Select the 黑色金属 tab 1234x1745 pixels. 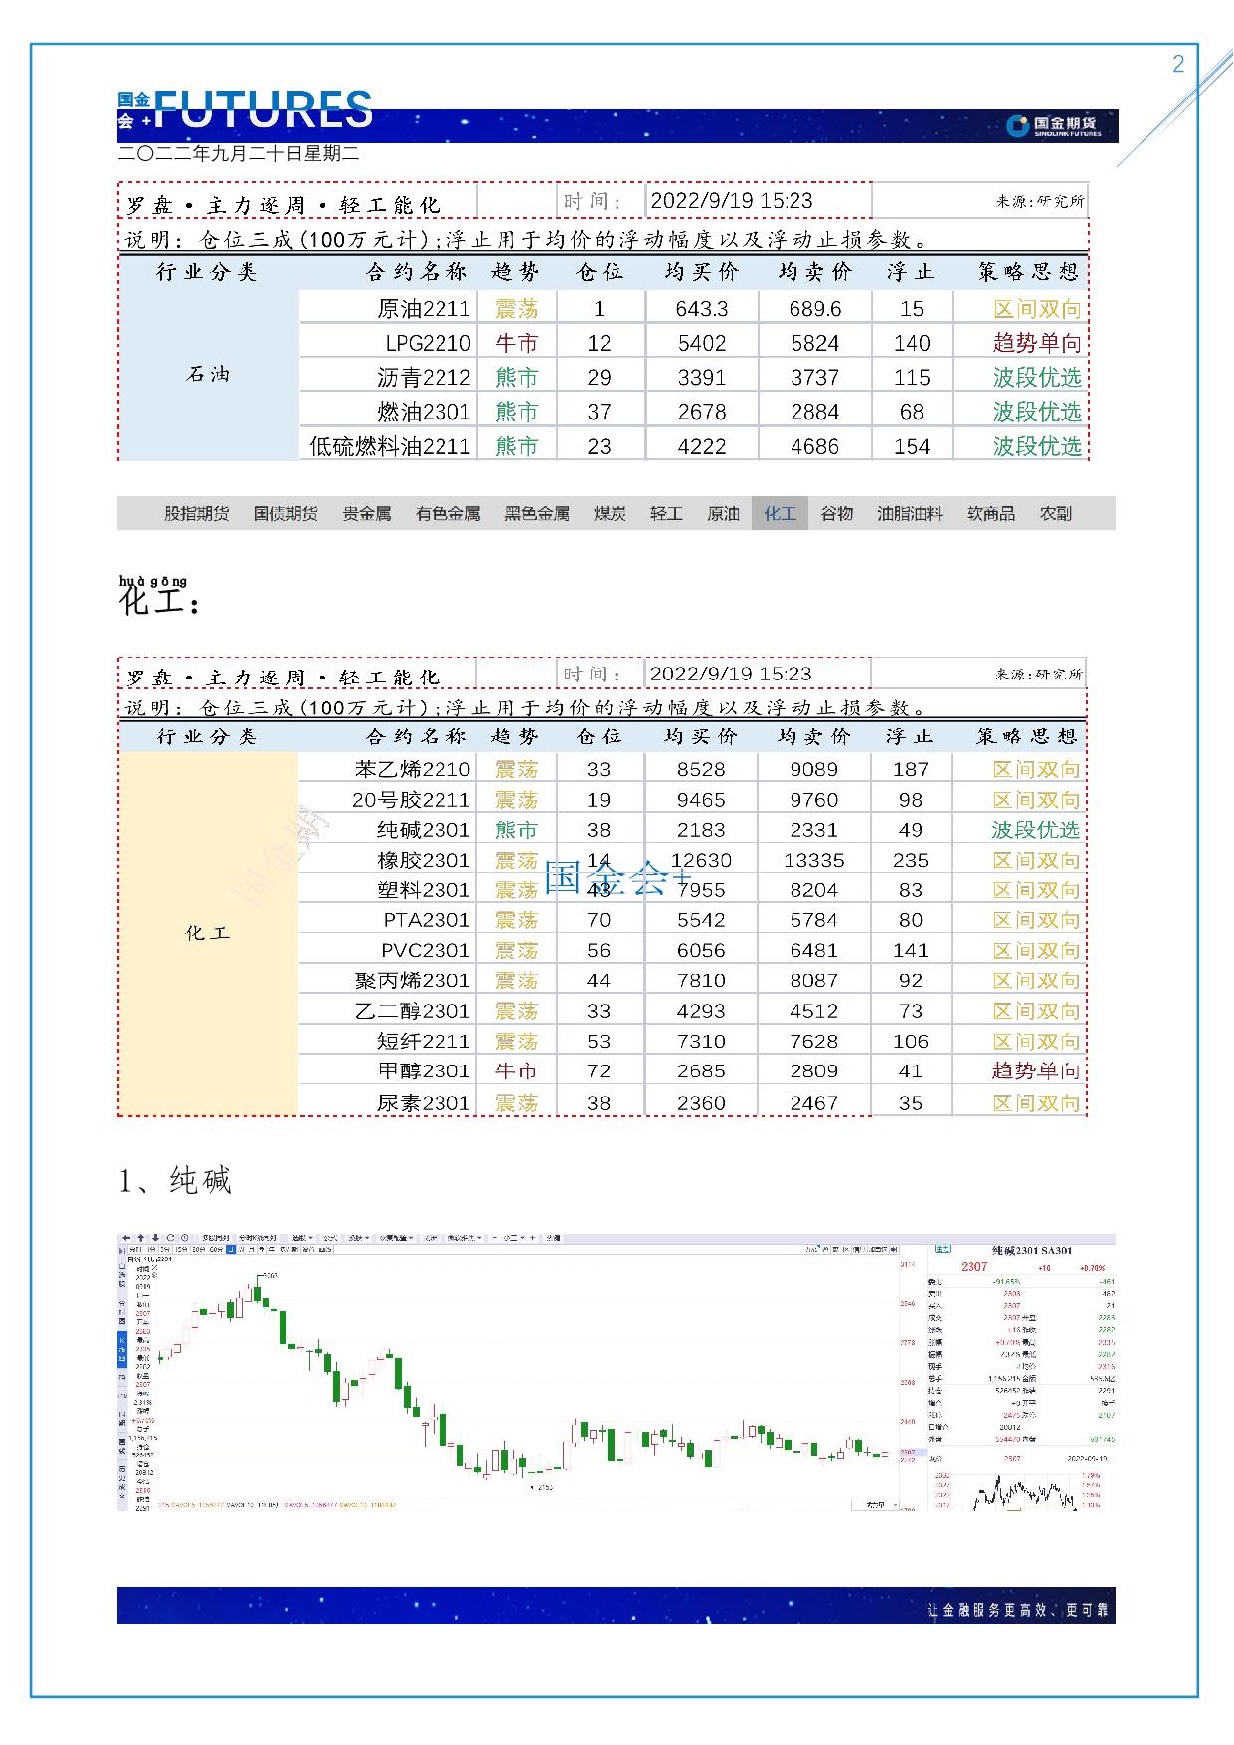pos(537,513)
